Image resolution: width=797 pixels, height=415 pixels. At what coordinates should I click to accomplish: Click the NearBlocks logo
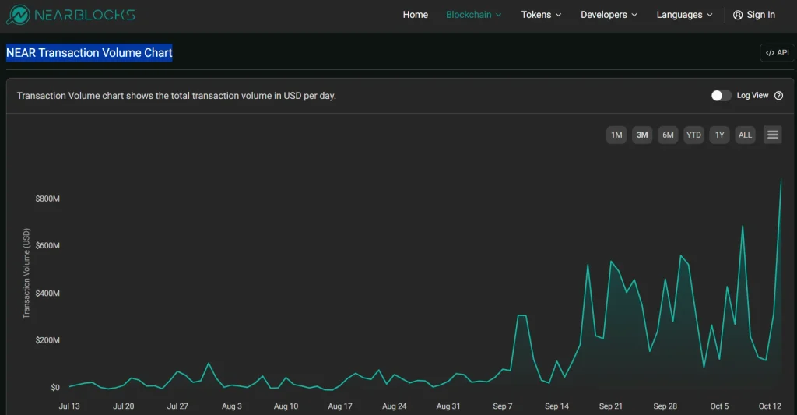coord(71,15)
